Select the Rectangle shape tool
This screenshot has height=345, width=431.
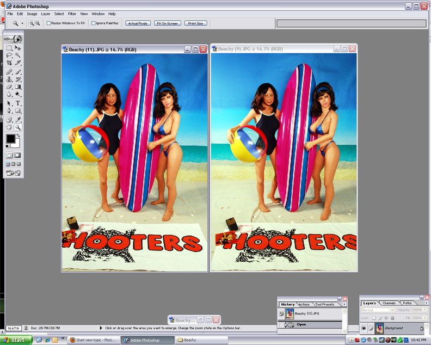coord(18,110)
